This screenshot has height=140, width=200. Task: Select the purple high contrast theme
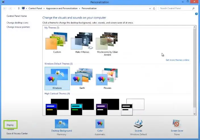108,107
